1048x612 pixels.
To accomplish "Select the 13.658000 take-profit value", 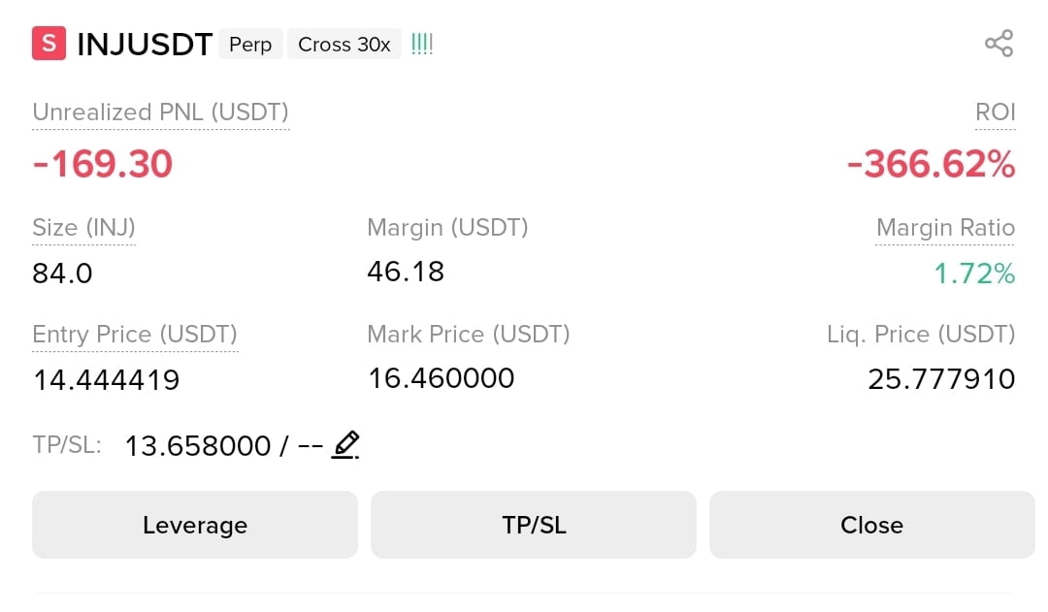I will click(x=198, y=445).
